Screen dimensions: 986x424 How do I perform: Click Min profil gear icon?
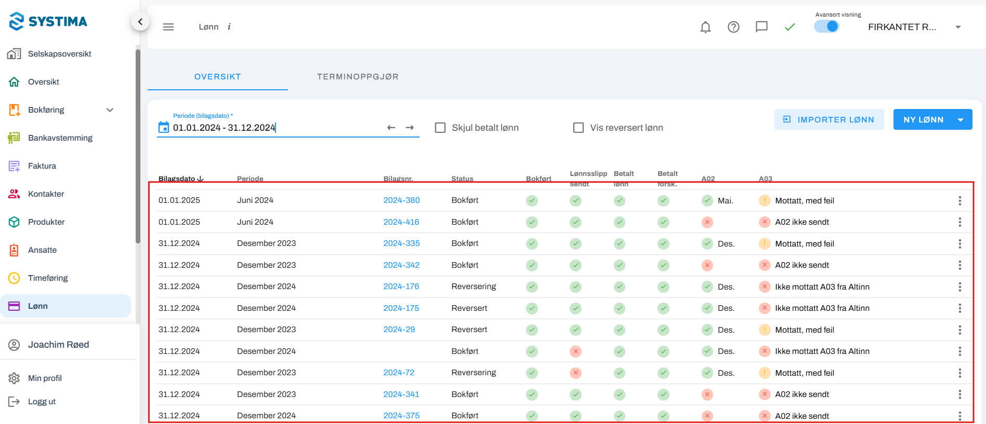pos(14,378)
